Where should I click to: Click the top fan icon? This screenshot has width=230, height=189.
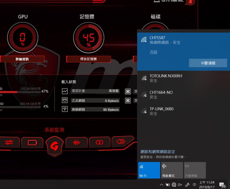tap(128, 91)
